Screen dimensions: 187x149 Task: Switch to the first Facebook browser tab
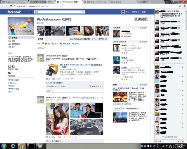point(14,2)
